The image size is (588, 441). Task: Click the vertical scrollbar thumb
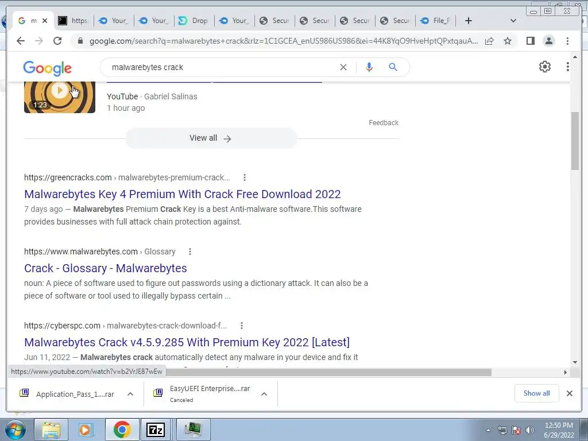click(x=575, y=141)
